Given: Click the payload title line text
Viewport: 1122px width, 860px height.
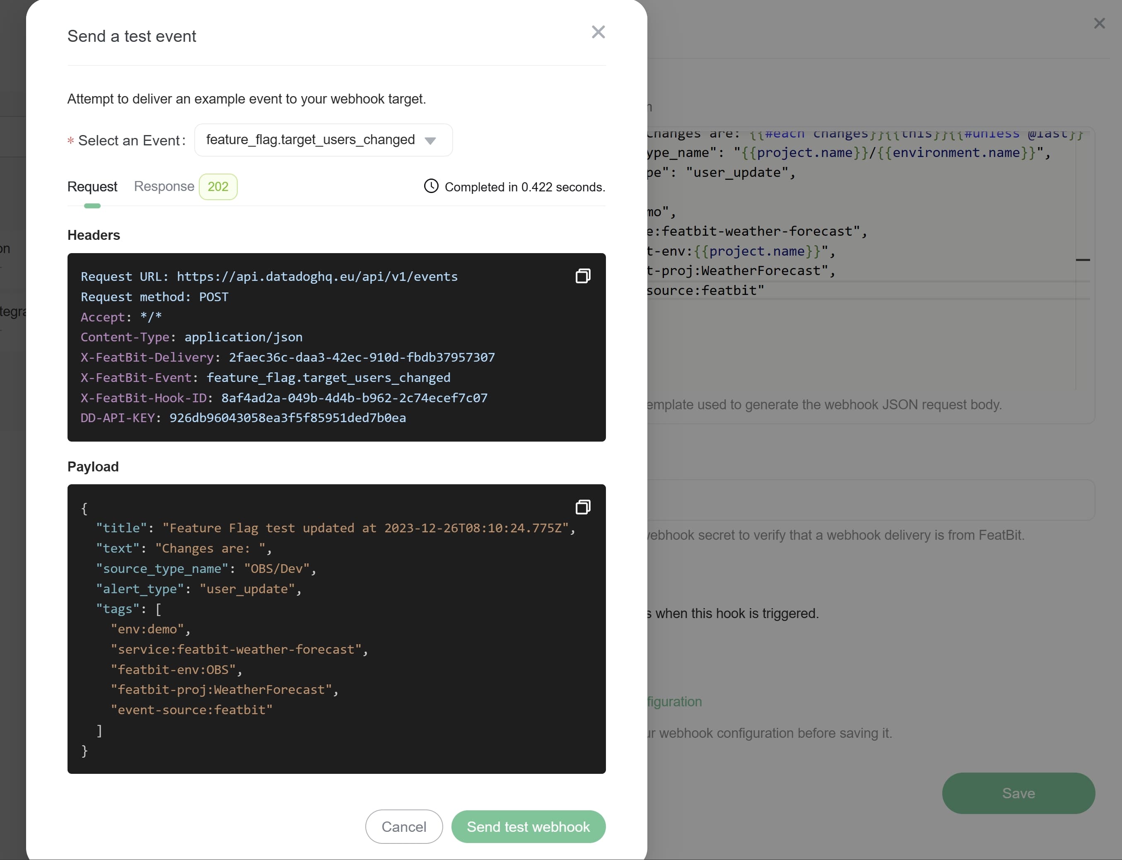Looking at the screenshot, I should pos(335,528).
